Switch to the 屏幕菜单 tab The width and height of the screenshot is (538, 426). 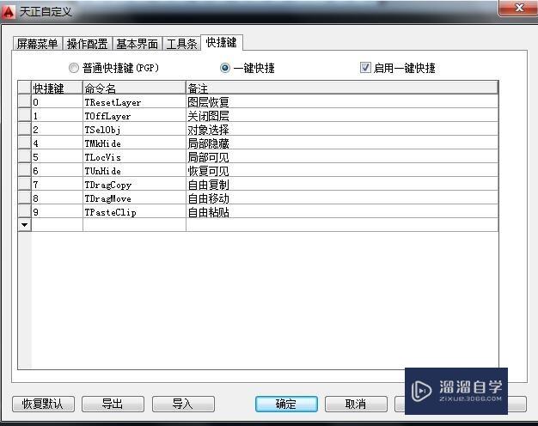pos(38,44)
